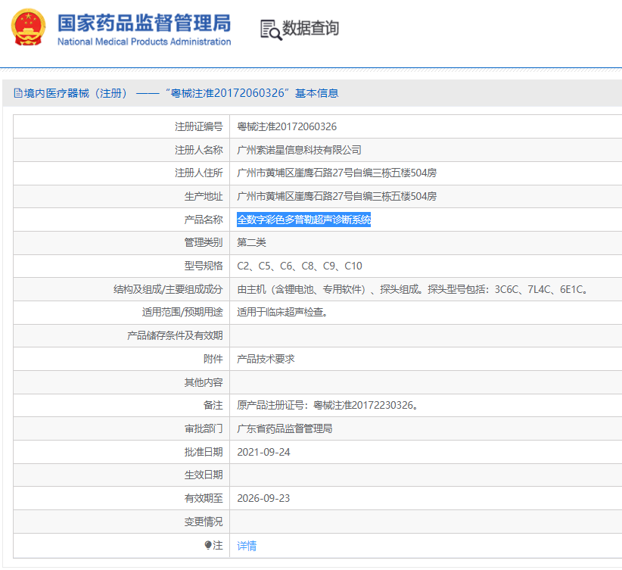
Task: Click the 生产地址 address value
Action: coord(337,196)
